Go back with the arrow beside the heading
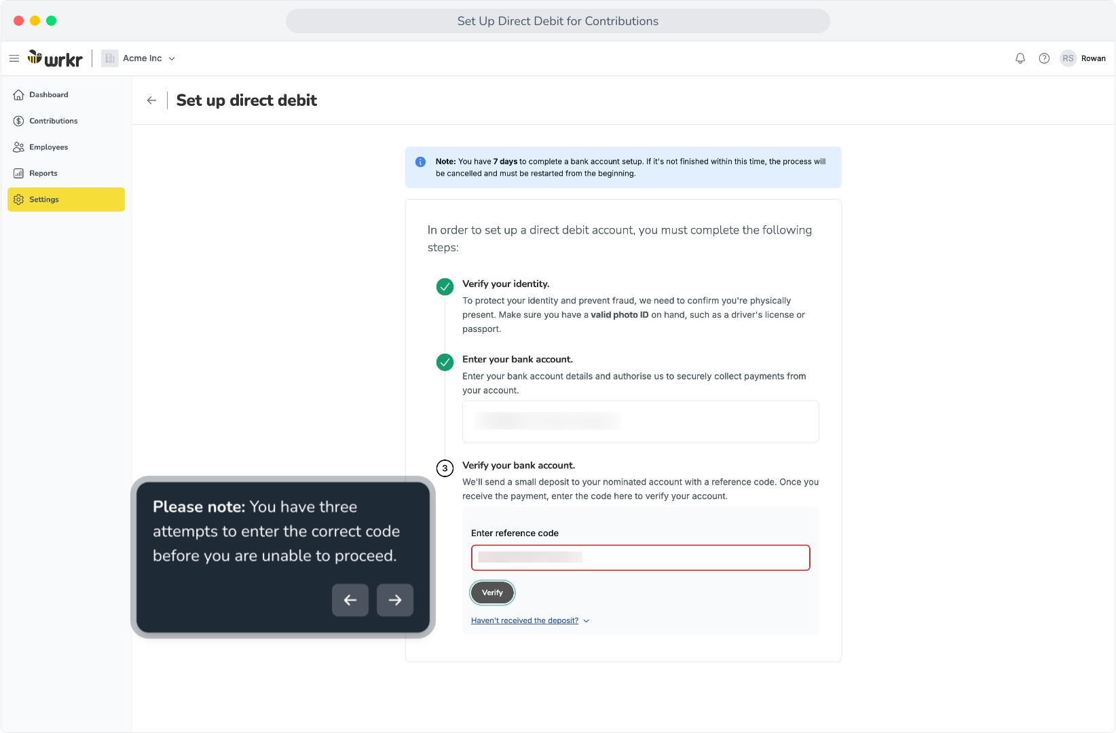1116x733 pixels. coord(151,100)
